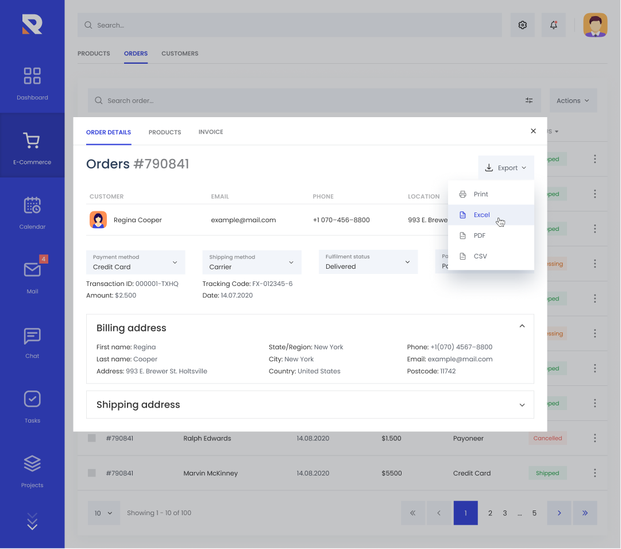Image resolution: width=621 pixels, height=549 pixels.
Task: Choose PDF from export menu
Action: 491,235
